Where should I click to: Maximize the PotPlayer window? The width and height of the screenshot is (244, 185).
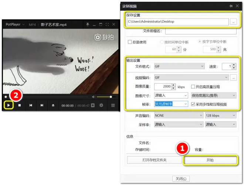(x=101, y=24)
